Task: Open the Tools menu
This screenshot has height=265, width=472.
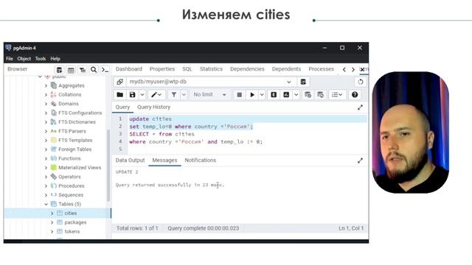Action: click(x=41, y=59)
